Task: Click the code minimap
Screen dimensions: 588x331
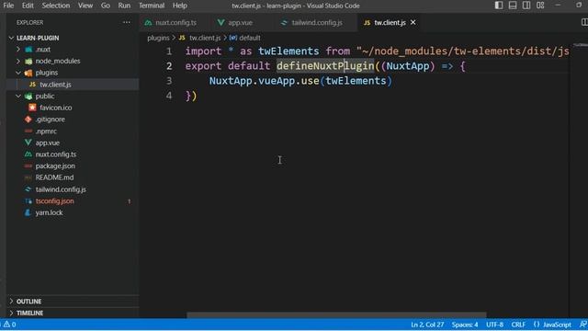Action: pyautogui.click(x=580, y=45)
